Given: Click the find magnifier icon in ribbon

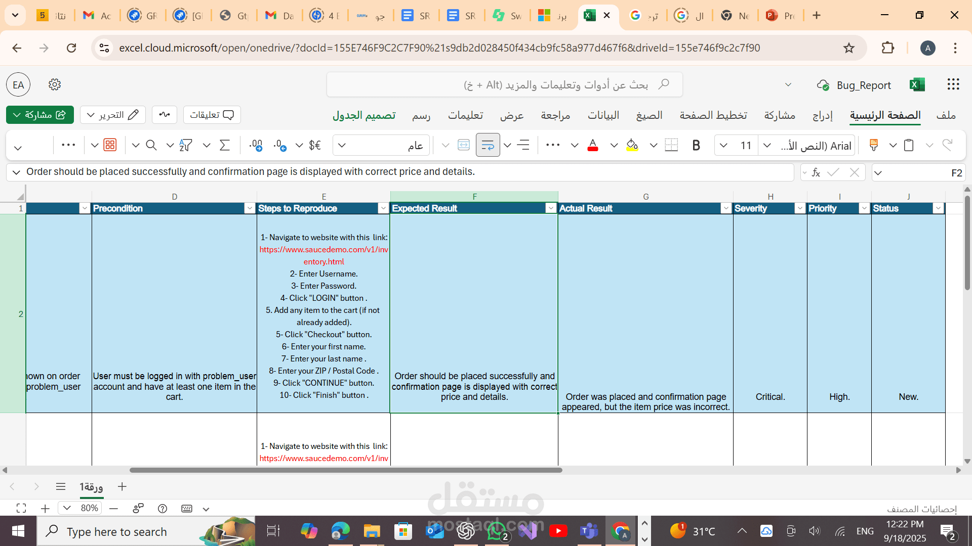Looking at the screenshot, I should (151, 146).
